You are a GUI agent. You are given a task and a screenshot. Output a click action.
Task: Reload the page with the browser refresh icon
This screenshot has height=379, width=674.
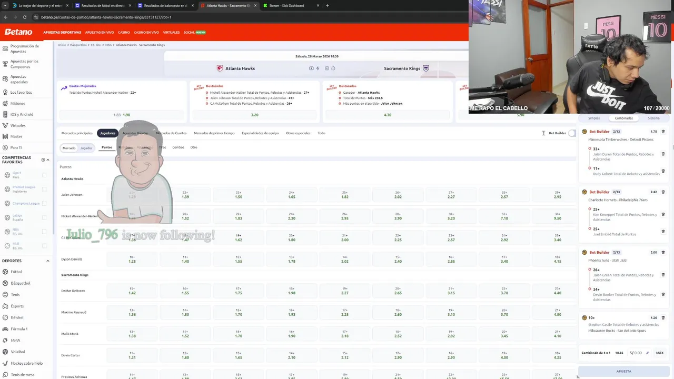24,17
